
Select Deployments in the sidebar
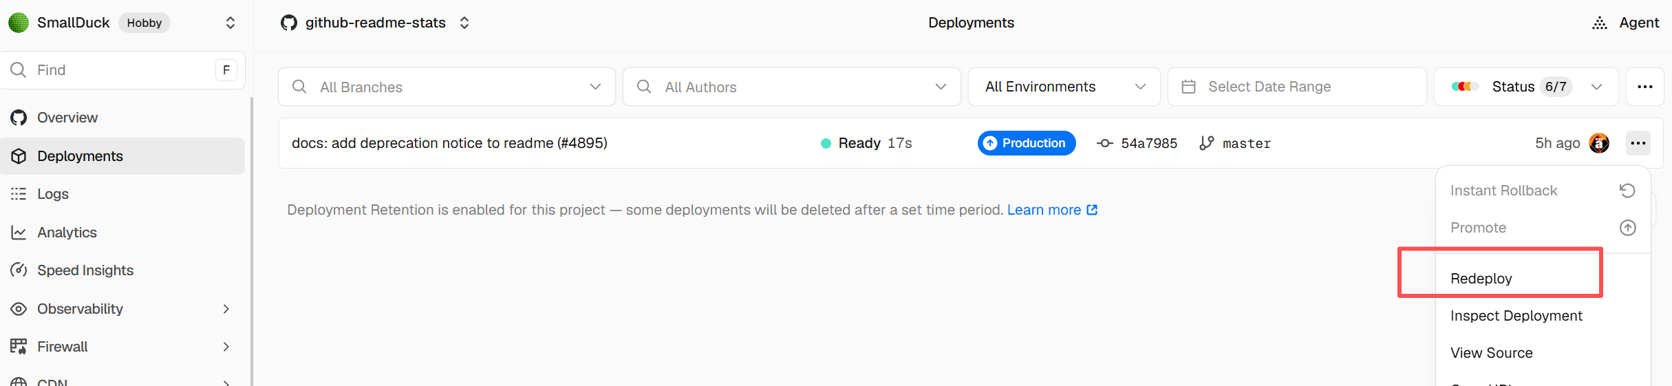tap(122, 156)
